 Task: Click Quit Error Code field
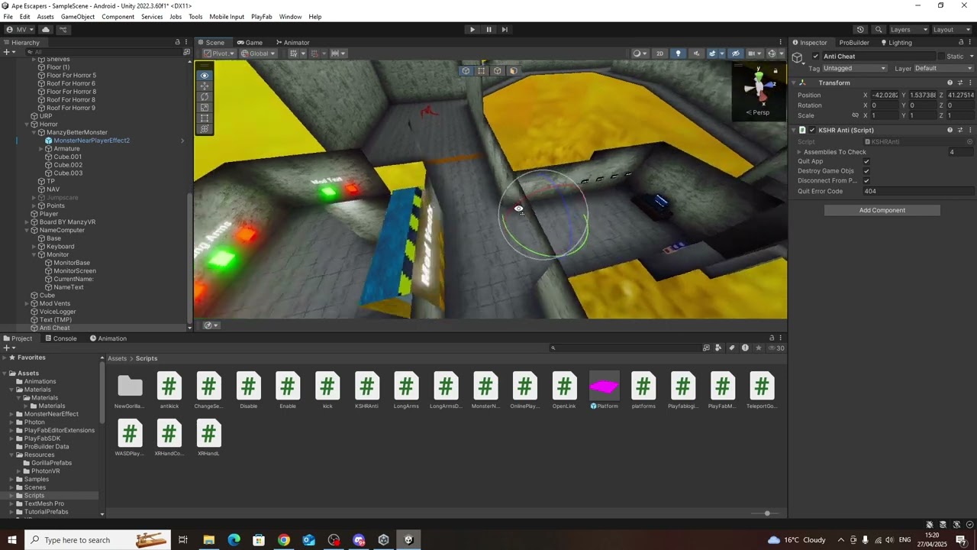918,191
